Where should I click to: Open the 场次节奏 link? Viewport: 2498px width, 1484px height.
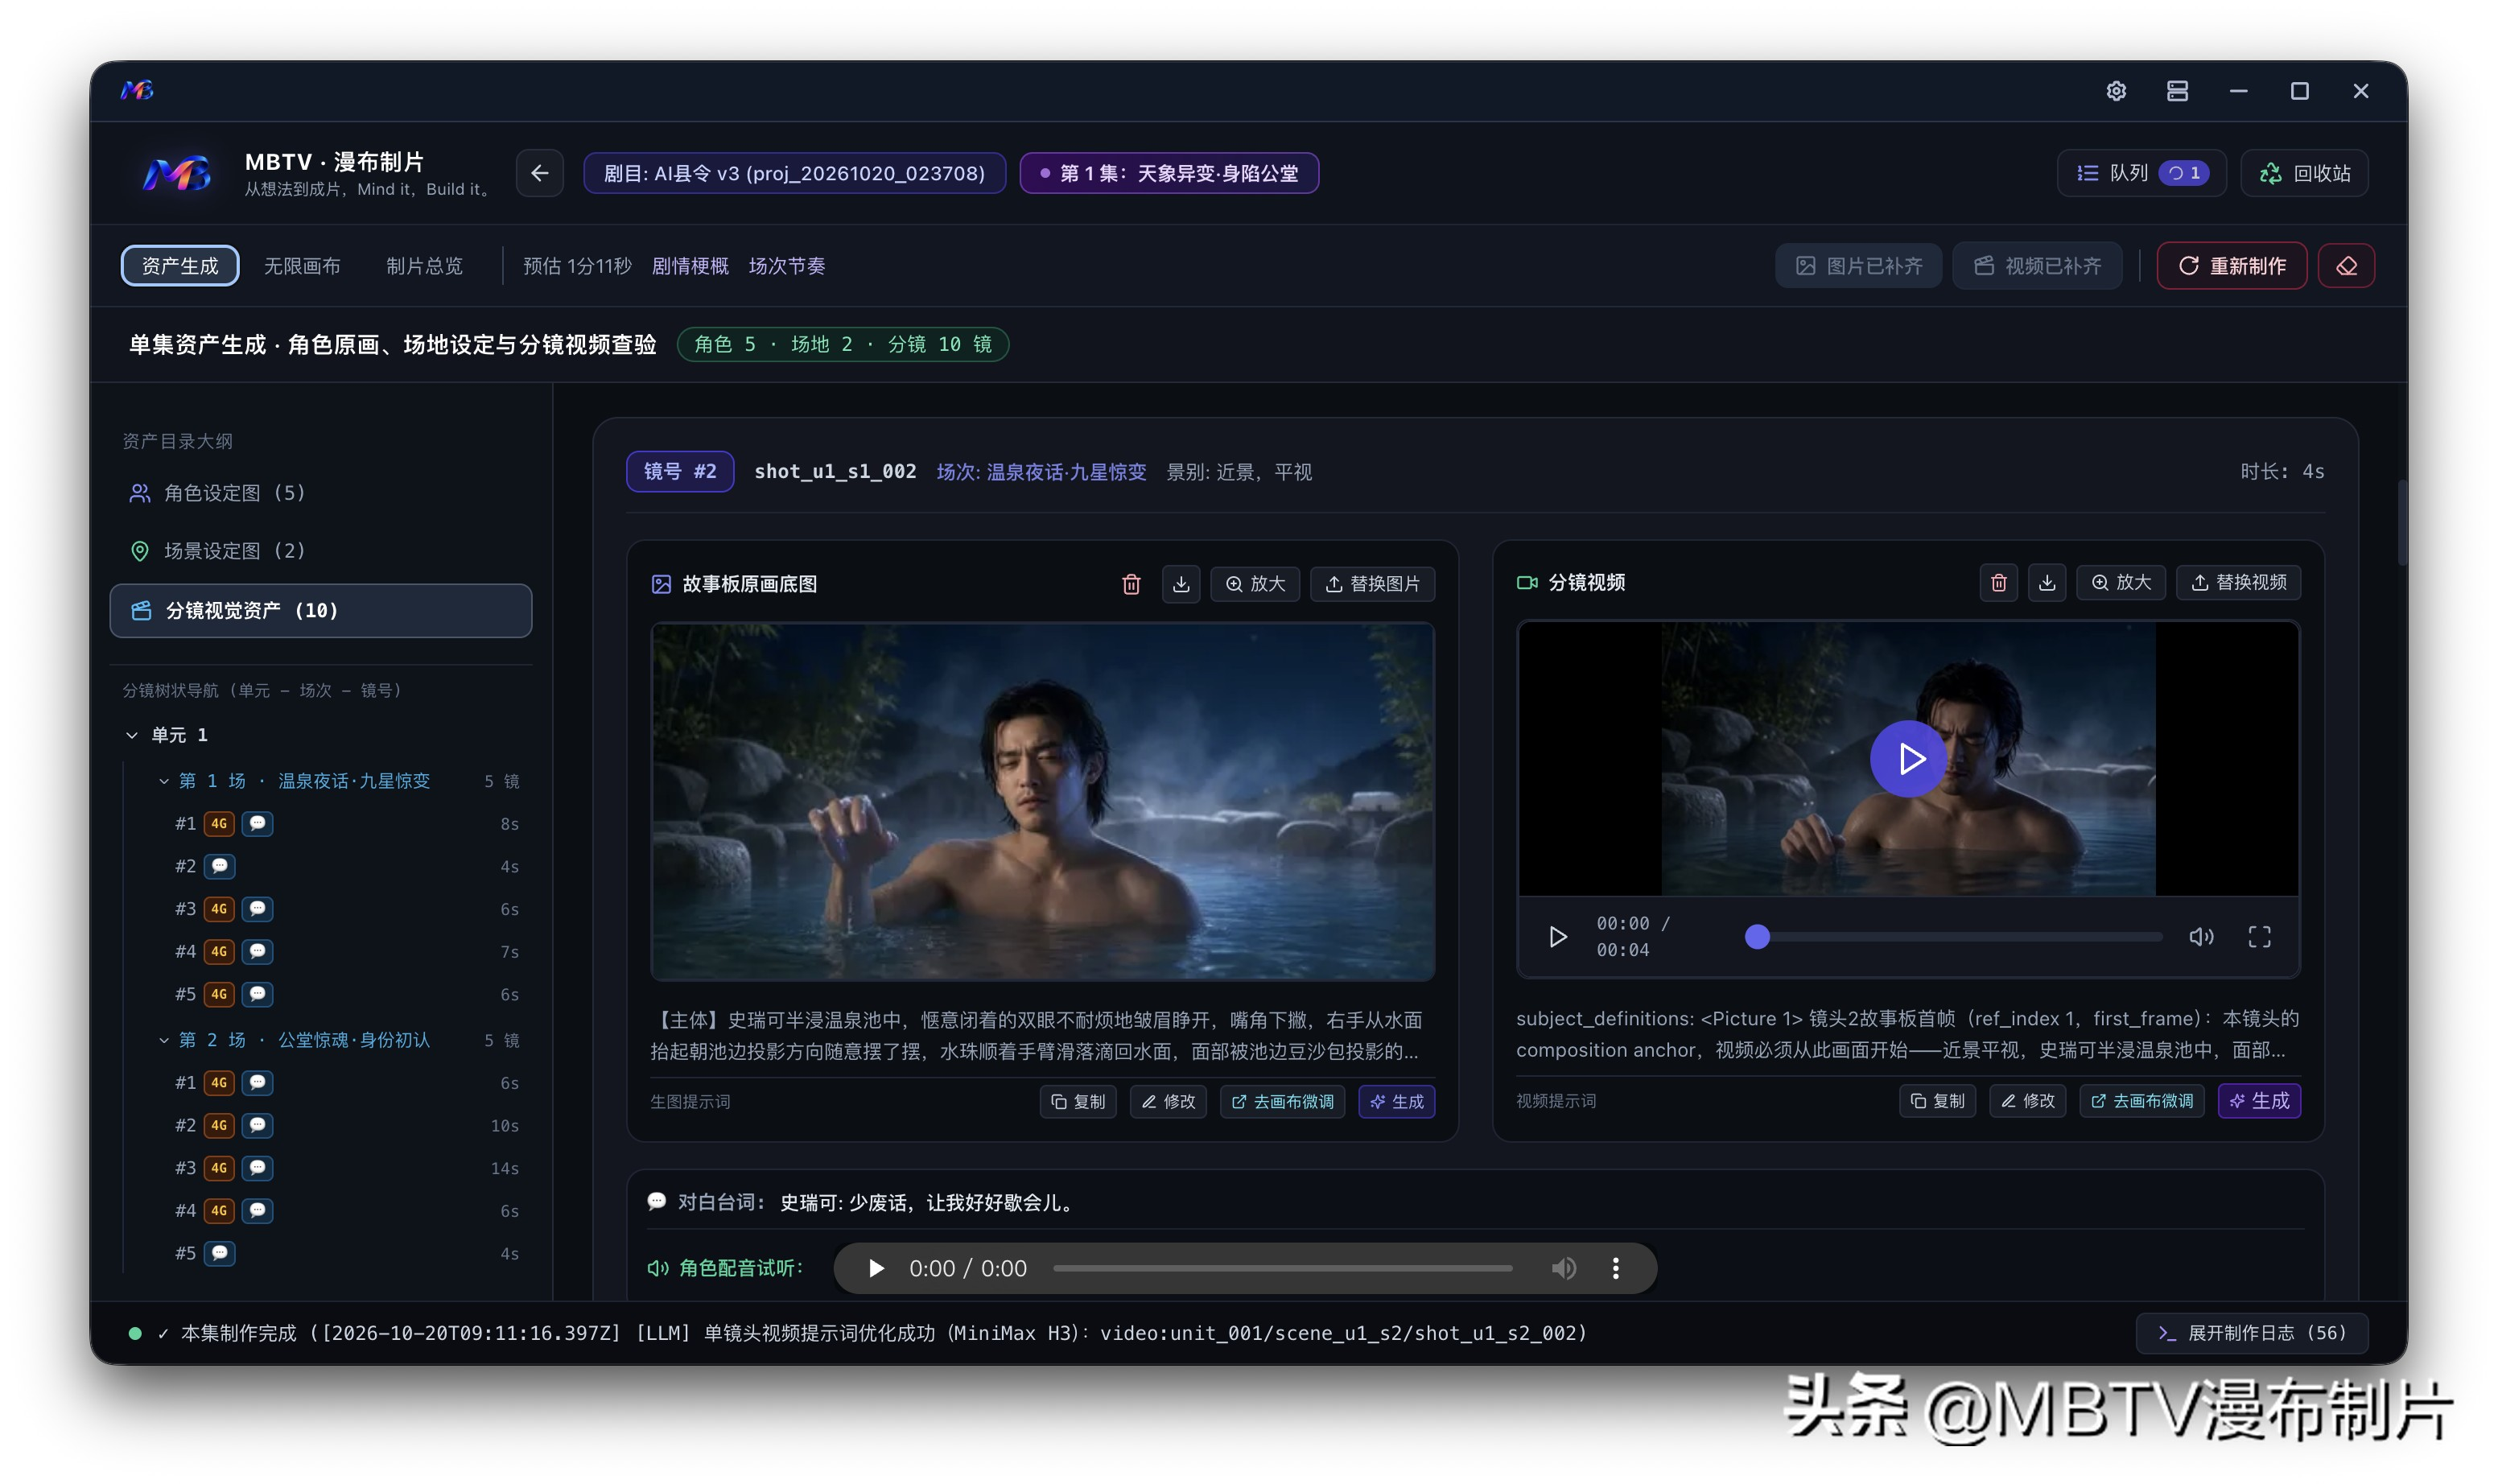[787, 266]
